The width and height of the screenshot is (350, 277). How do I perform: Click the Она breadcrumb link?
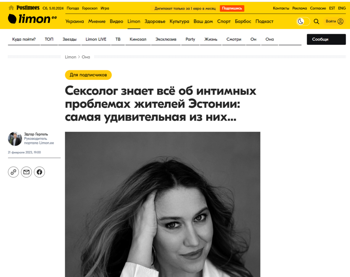pyautogui.click(x=86, y=57)
